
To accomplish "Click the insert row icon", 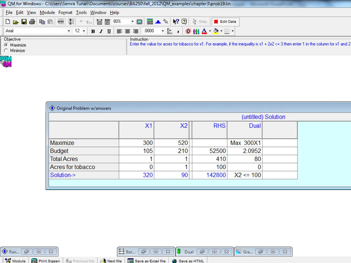I will [71, 22].
